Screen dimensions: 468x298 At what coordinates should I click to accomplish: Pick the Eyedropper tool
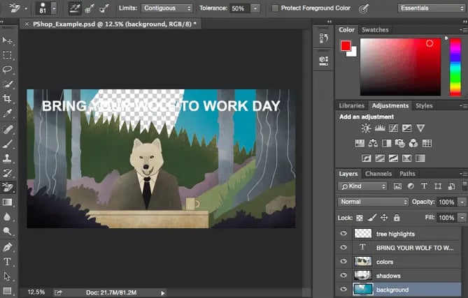tap(8, 114)
